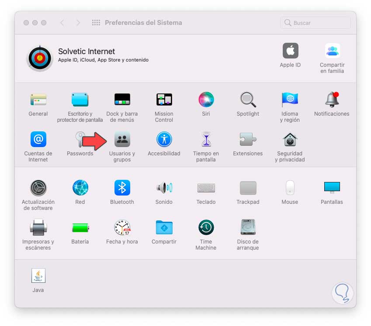Go forward with the right chevron
This screenshot has height=326, width=371.
(78, 23)
